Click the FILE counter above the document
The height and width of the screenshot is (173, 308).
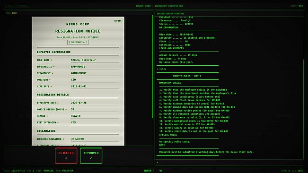(x=11, y=13)
